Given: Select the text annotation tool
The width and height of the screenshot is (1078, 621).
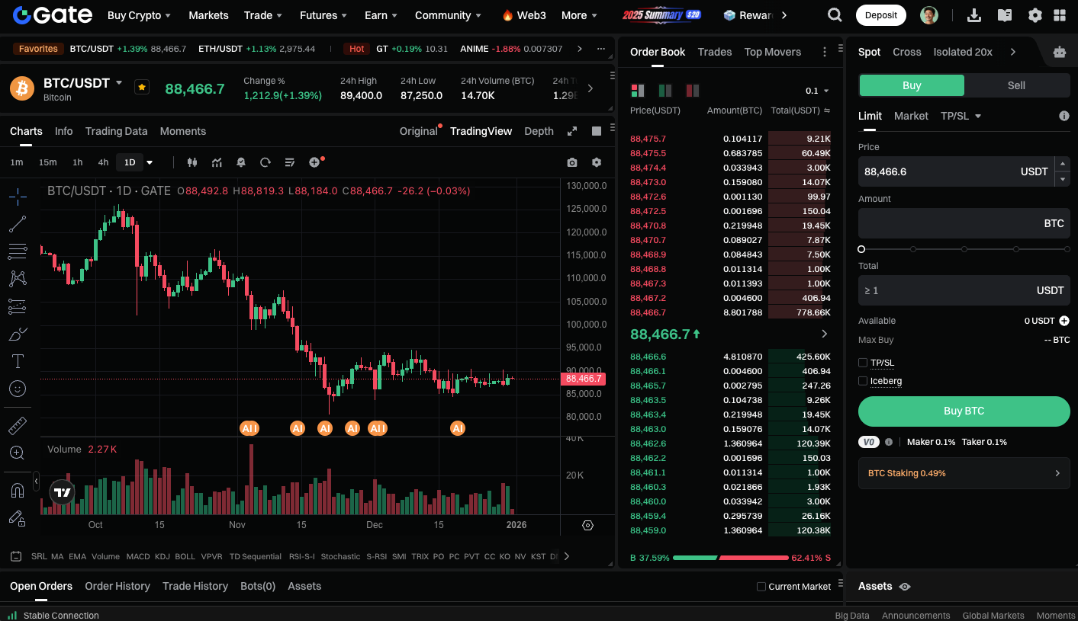Looking at the screenshot, I should (18, 361).
